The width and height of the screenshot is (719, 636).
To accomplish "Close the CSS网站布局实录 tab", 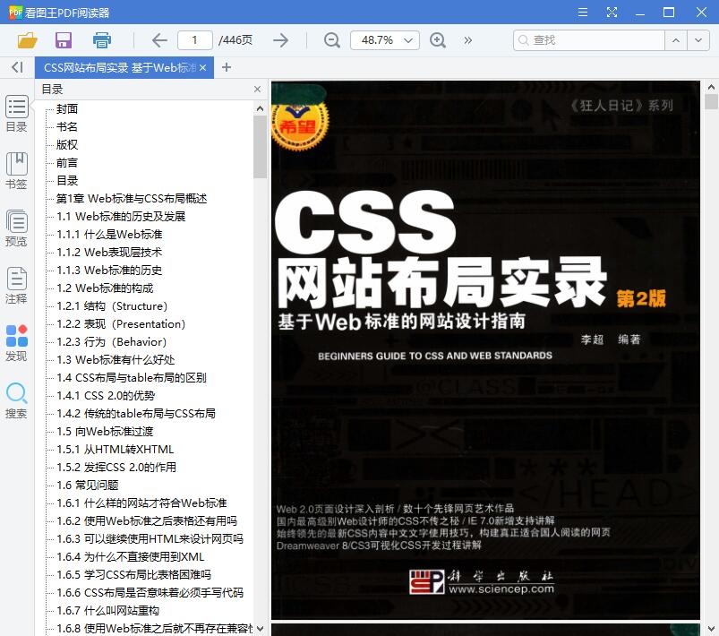I will [x=202, y=68].
